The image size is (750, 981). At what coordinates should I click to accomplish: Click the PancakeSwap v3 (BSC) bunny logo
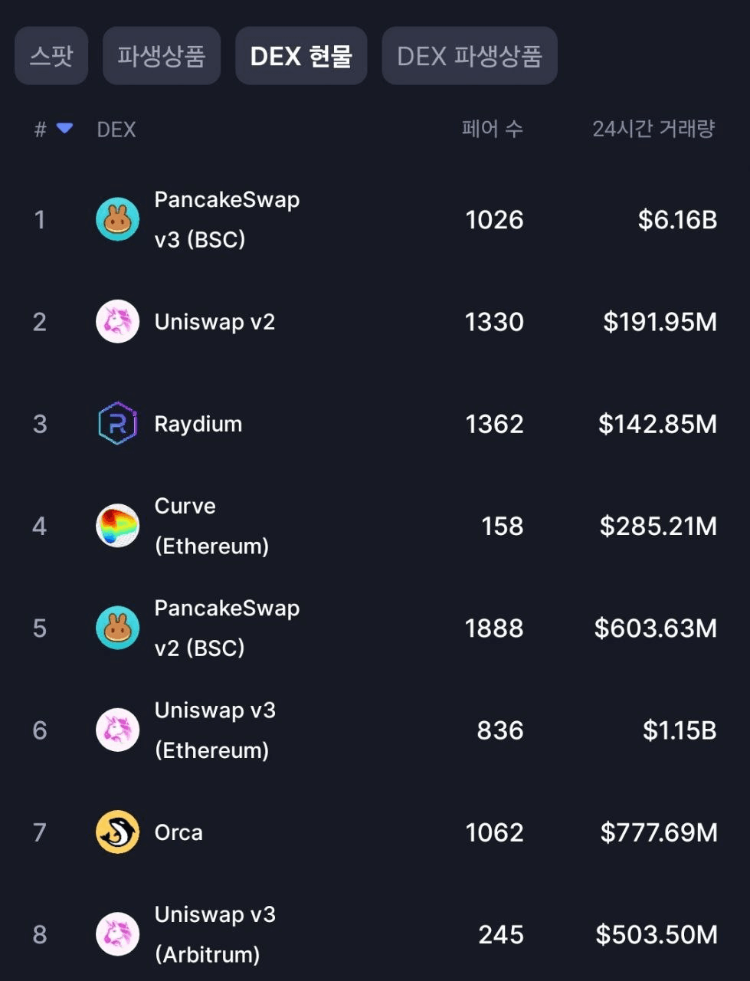pos(117,219)
